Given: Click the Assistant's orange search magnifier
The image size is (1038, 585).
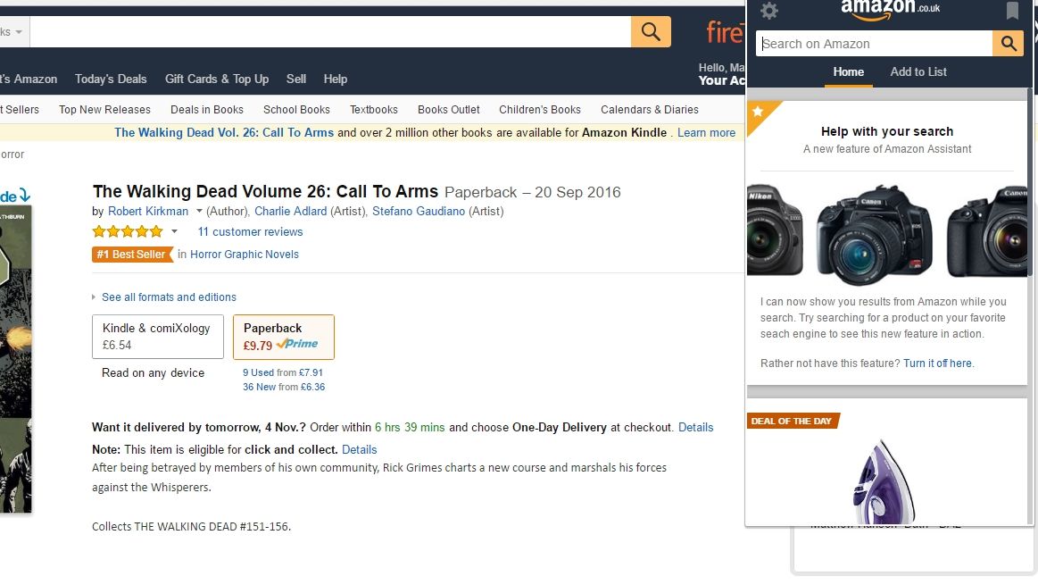Looking at the screenshot, I should (x=1008, y=43).
